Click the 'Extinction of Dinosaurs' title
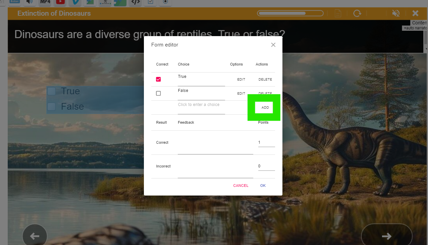Screen dimensions: 428x245 (54, 13)
